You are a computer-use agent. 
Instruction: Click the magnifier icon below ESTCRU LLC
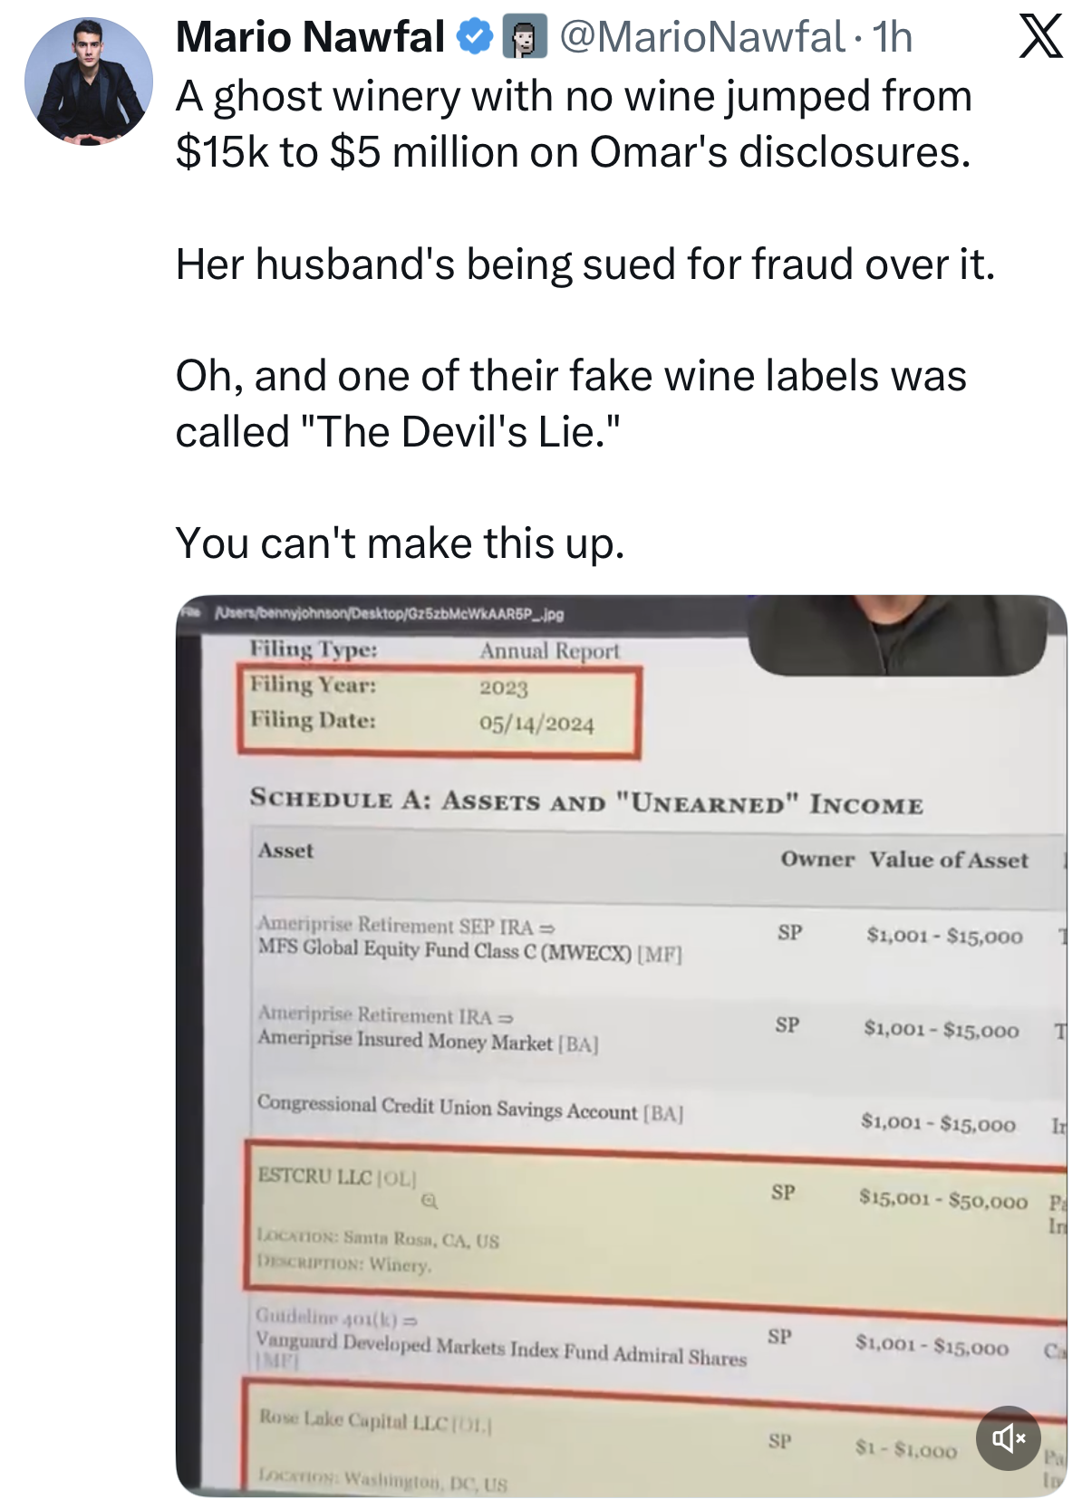click(x=430, y=1201)
